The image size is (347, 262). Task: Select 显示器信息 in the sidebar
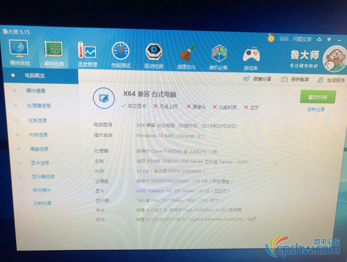coord(43,177)
